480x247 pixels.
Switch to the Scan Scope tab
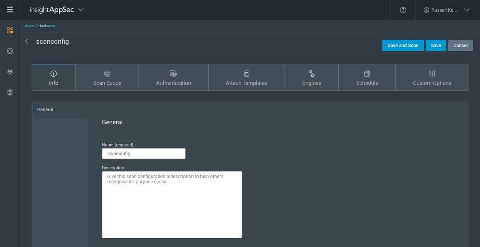107,77
